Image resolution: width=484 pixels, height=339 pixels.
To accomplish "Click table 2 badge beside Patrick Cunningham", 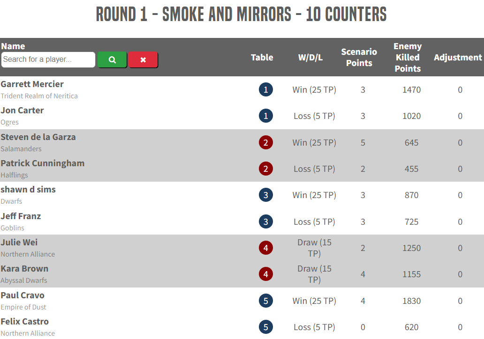I will tap(266, 169).
